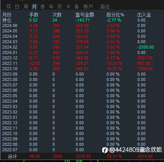Switch to the 周 weekly tab
164x162 pixels.
(x=26, y=7)
